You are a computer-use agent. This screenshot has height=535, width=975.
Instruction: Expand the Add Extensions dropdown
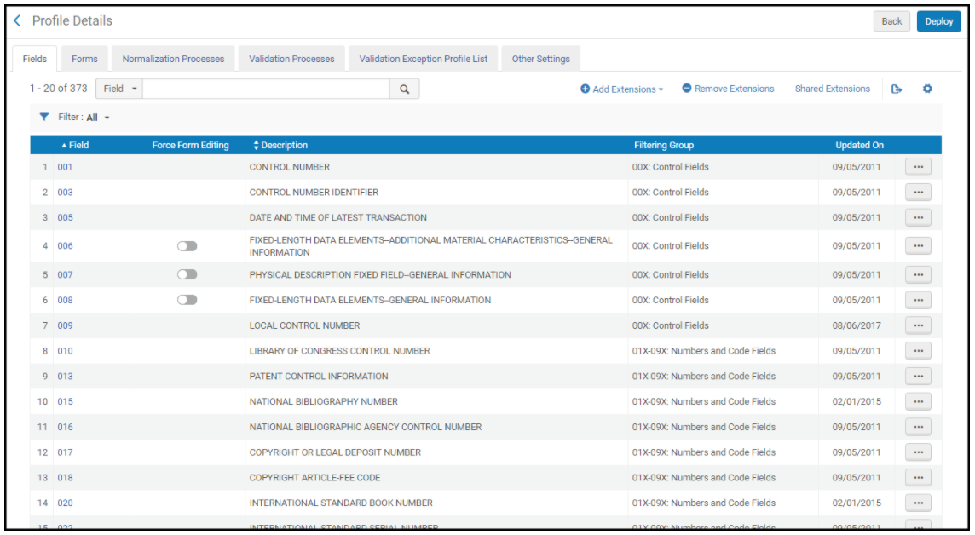point(622,89)
